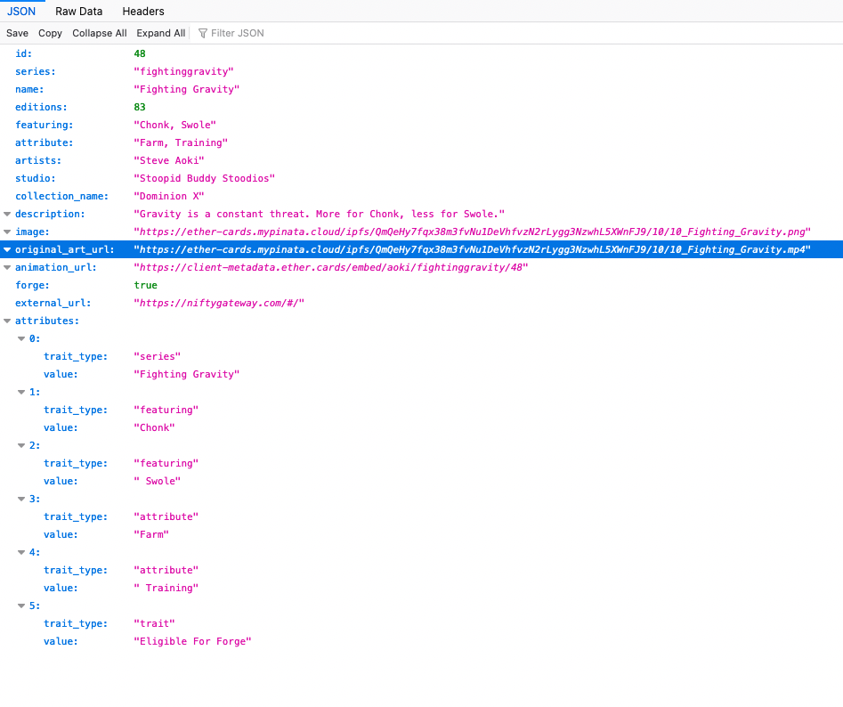Collapse attributes item 5
The height and width of the screenshot is (707, 843).
coord(21,605)
